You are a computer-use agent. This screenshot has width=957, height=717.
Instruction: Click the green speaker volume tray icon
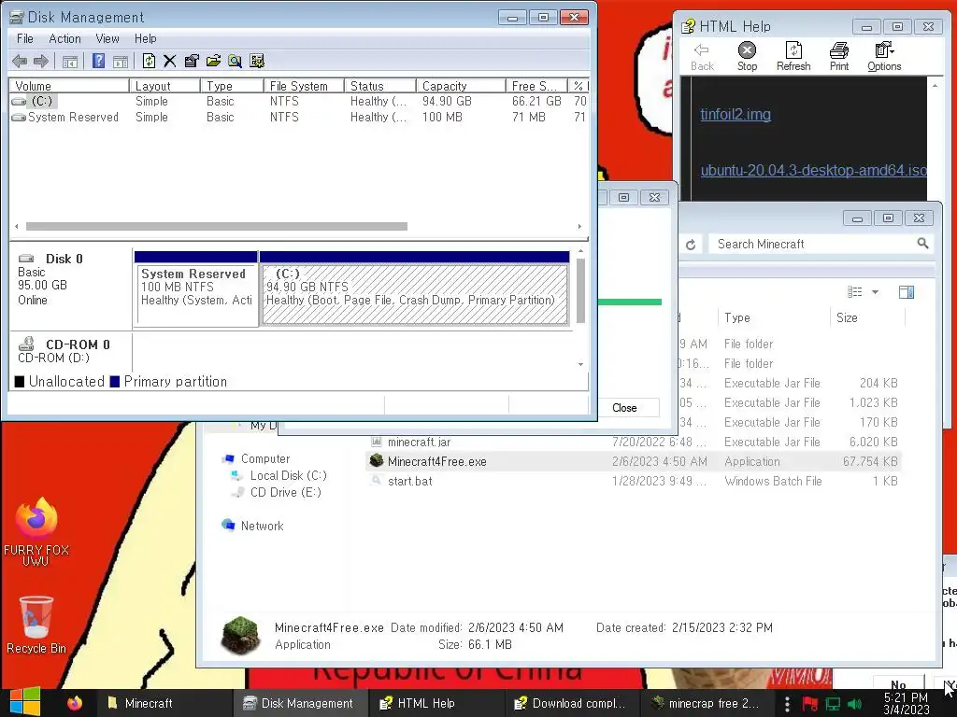click(854, 704)
